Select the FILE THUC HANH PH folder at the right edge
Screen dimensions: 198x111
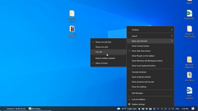[189, 62]
